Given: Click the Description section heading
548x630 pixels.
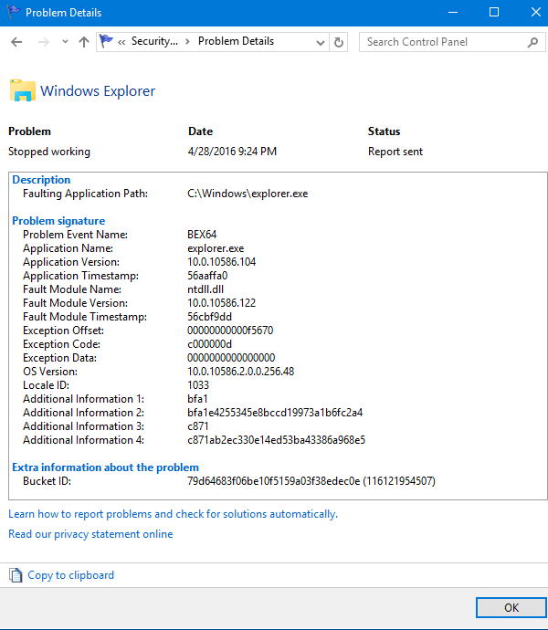Looking at the screenshot, I should click(41, 180).
